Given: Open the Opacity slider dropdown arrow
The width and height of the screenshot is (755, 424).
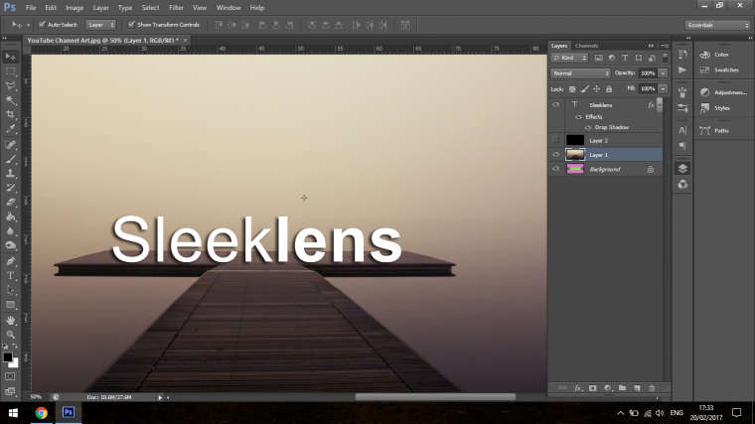Looking at the screenshot, I should (663, 73).
